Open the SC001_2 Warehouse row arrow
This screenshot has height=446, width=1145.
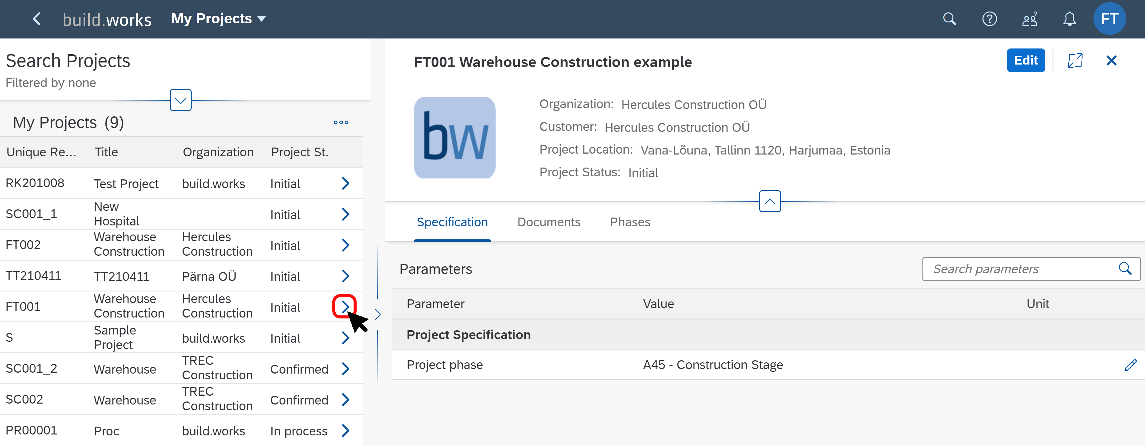click(345, 368)
